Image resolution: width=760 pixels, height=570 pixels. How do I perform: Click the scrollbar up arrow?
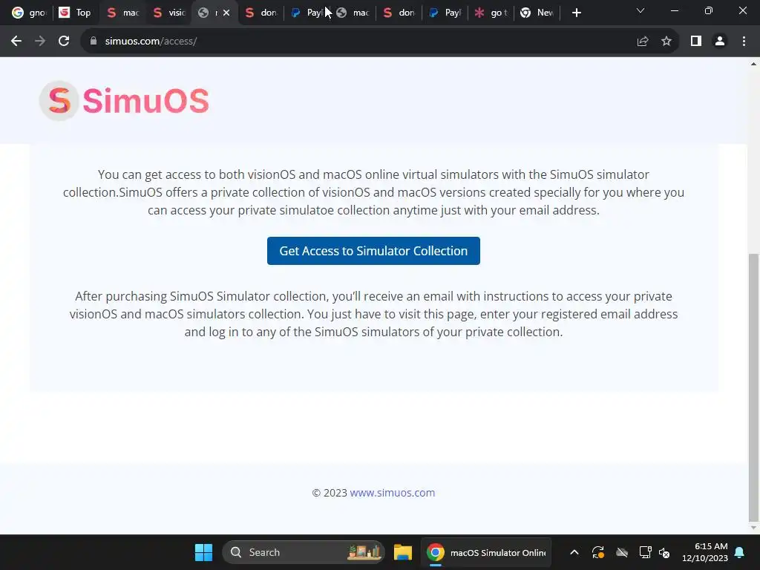click(753, 64)
